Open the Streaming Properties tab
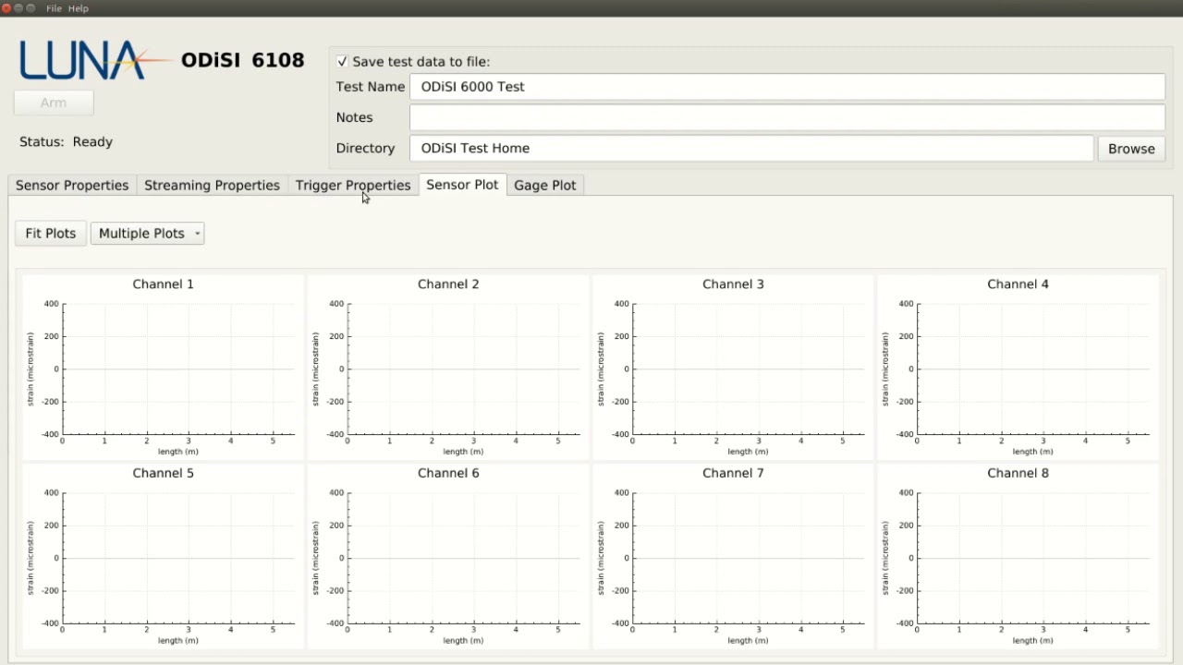Image resolution: width=1183 pixels, height=665 pixels. (x=212, y=185)
